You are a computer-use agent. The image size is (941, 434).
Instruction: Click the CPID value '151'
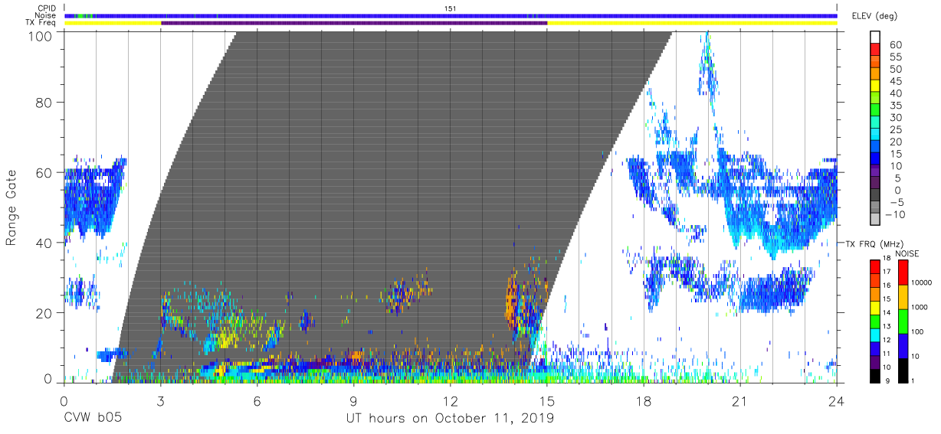click(x=451, y=8)
